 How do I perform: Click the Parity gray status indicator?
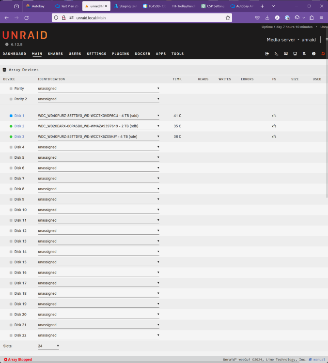coord(11,89)
